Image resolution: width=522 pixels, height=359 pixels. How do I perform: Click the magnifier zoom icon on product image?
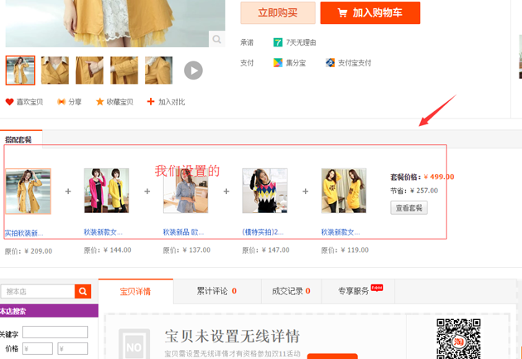216,39
